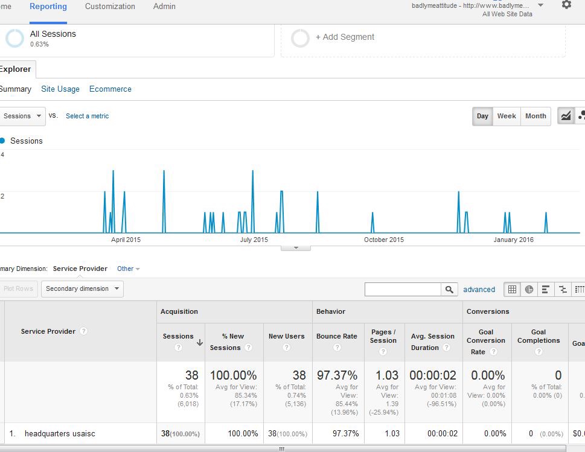Click help icon under Bounce Rate
This screenshot has height=452, width=585.
pyautogui.click(x=337, y=348)
